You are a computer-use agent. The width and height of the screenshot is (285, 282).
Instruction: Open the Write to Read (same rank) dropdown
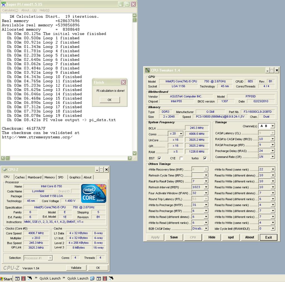click(273, 169)
